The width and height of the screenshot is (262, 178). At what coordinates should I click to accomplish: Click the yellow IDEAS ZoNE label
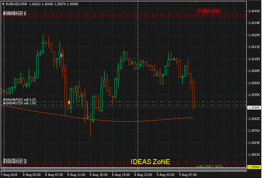[150, 162]
